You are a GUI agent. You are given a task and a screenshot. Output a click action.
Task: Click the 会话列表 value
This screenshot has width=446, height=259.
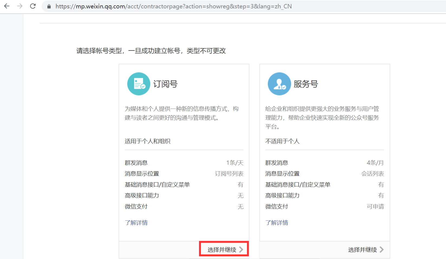pyautogui.click(x=373, y=174)
